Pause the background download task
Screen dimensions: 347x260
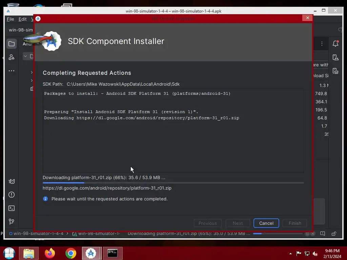point(307,234)
